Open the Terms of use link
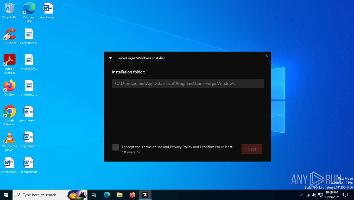This screenshot has width=354, height=200. coord(152,147)
